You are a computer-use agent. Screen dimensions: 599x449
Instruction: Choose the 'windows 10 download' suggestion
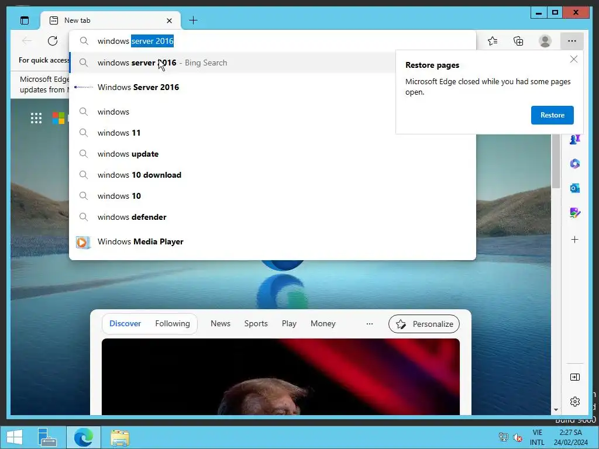273,175
